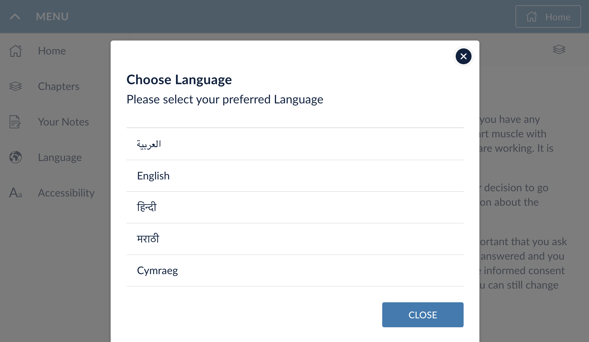589x342 pixels.
Task: Select Cymraeg as preferred language
Action: [x=158, y=270]
